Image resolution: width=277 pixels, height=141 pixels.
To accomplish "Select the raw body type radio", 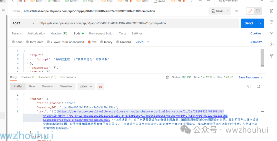I will (x=89, y=42).
